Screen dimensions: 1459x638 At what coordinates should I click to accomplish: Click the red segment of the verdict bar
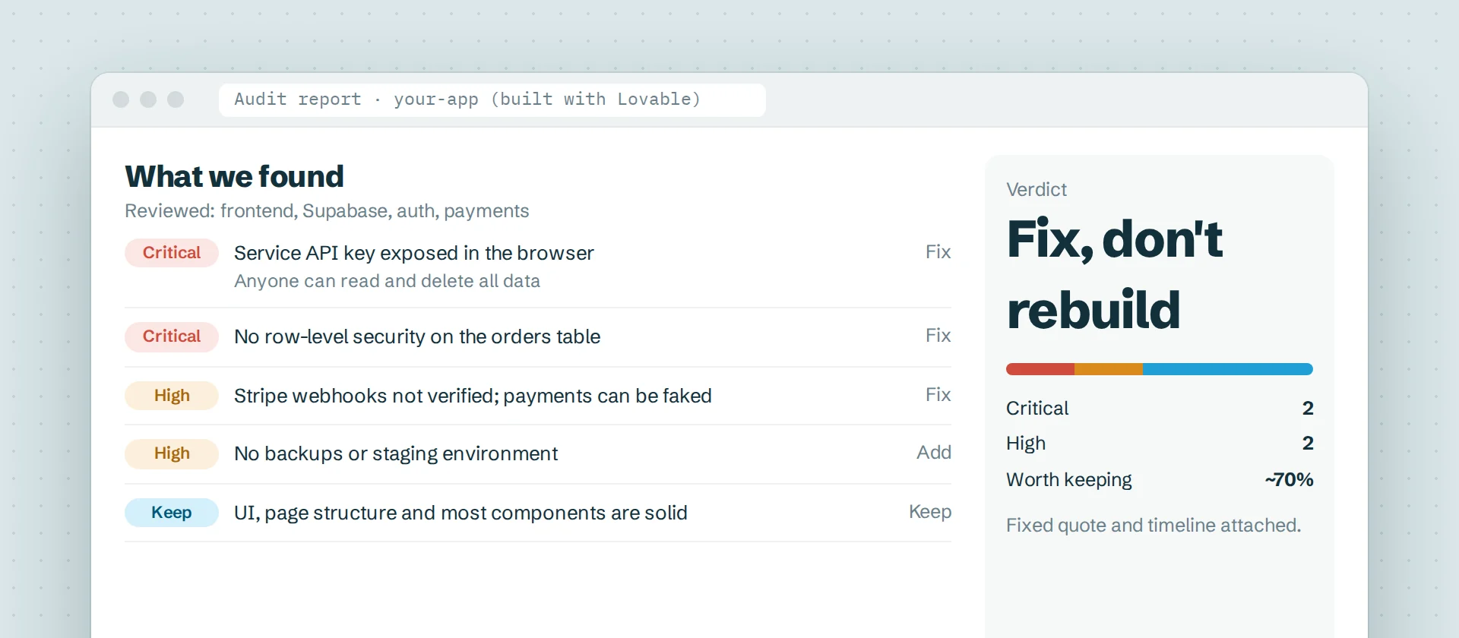(1040, 369)
